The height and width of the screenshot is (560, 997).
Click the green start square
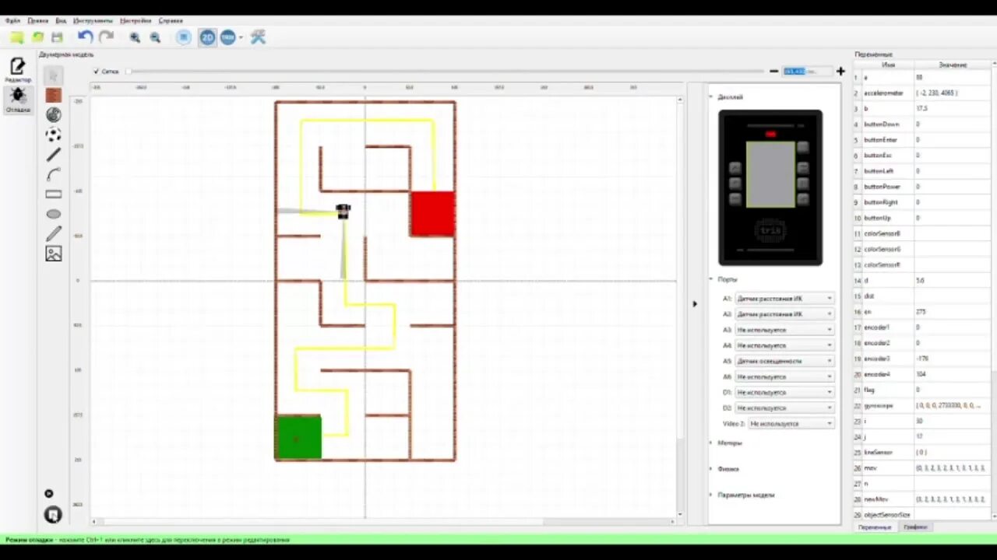(298, 438)
